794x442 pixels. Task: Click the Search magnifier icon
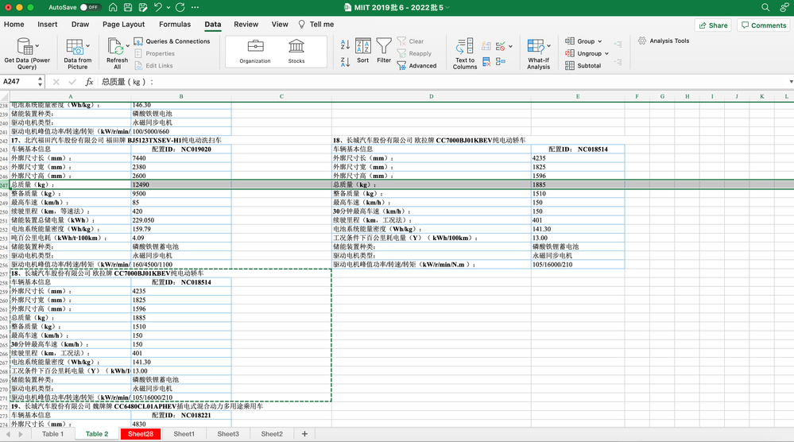coord(765,7)
